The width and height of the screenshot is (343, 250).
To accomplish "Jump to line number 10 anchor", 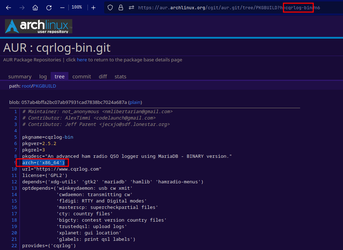I will point(14,169).
